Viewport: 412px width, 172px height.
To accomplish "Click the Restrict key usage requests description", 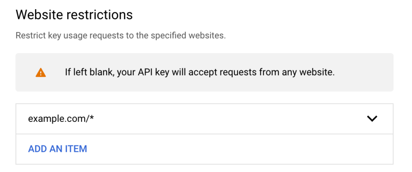I will click(121, 35).
